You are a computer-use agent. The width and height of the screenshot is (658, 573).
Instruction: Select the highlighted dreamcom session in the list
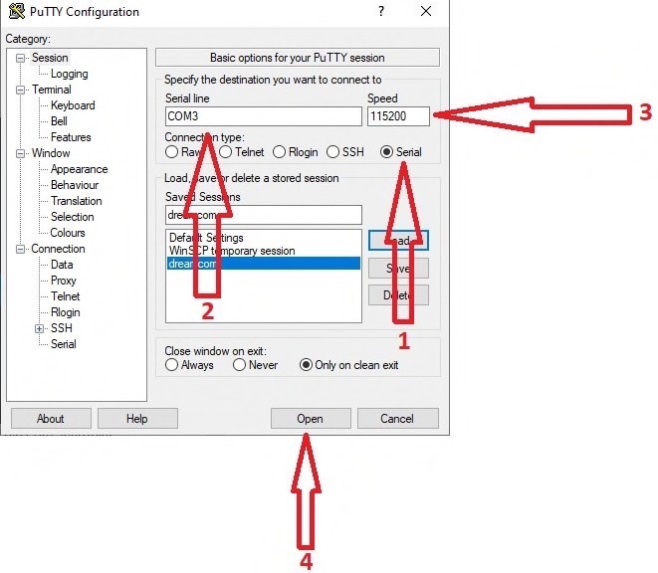point(264,264)
